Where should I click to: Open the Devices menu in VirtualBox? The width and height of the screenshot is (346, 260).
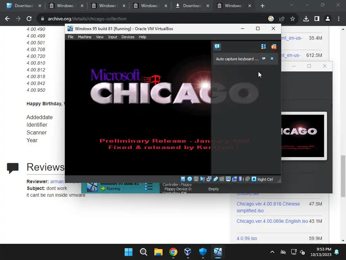[128, 37]
